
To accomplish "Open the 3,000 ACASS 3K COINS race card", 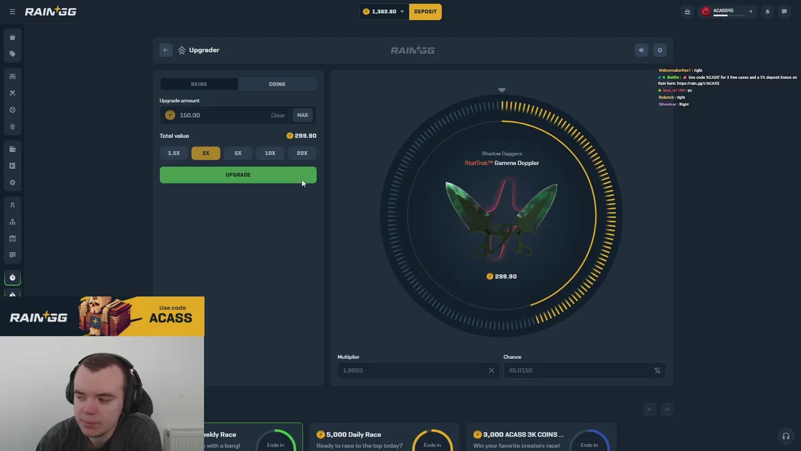I will click(x=542, y=437).
